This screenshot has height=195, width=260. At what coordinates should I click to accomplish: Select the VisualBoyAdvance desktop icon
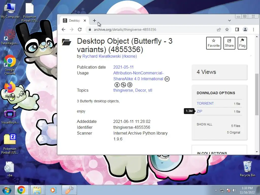click(x=10, y=117)
